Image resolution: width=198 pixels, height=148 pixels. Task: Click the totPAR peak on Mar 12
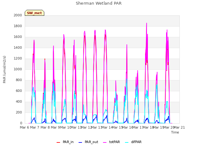click(95, 30)
